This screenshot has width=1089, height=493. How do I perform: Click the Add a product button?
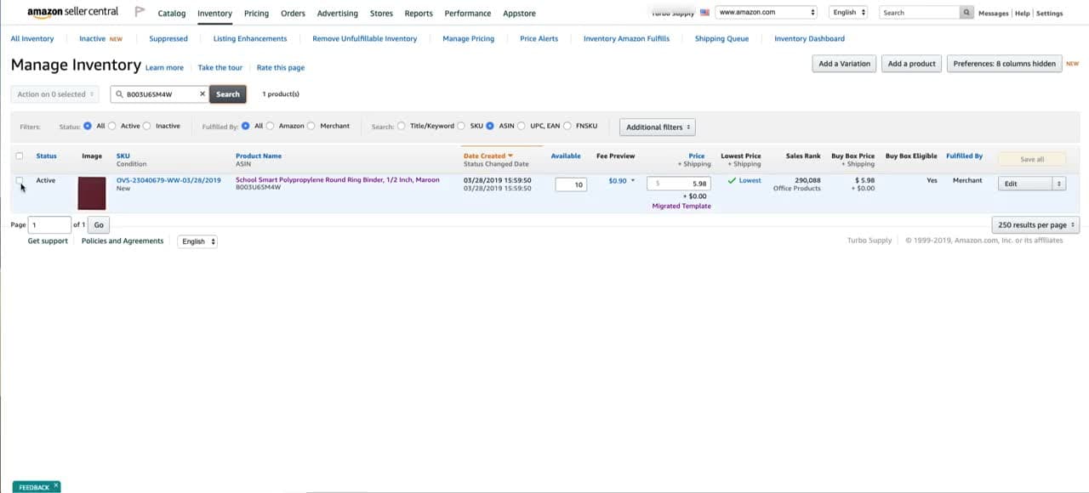coord(911,64)
